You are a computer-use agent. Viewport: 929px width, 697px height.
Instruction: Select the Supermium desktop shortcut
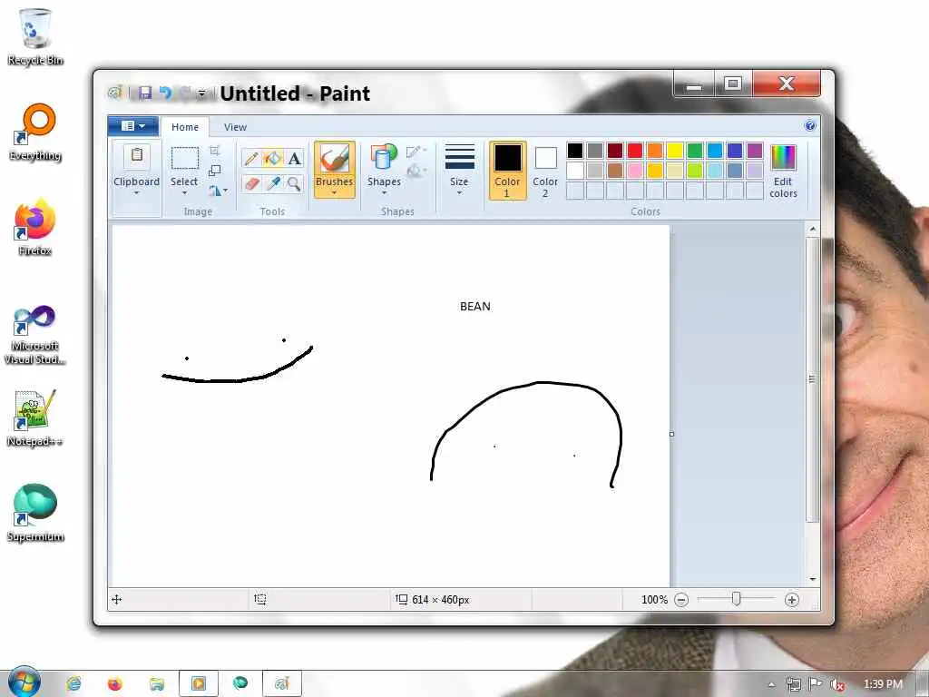[35, 513]
